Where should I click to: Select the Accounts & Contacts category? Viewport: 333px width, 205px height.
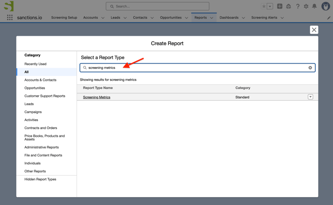[x=40, y=80]
